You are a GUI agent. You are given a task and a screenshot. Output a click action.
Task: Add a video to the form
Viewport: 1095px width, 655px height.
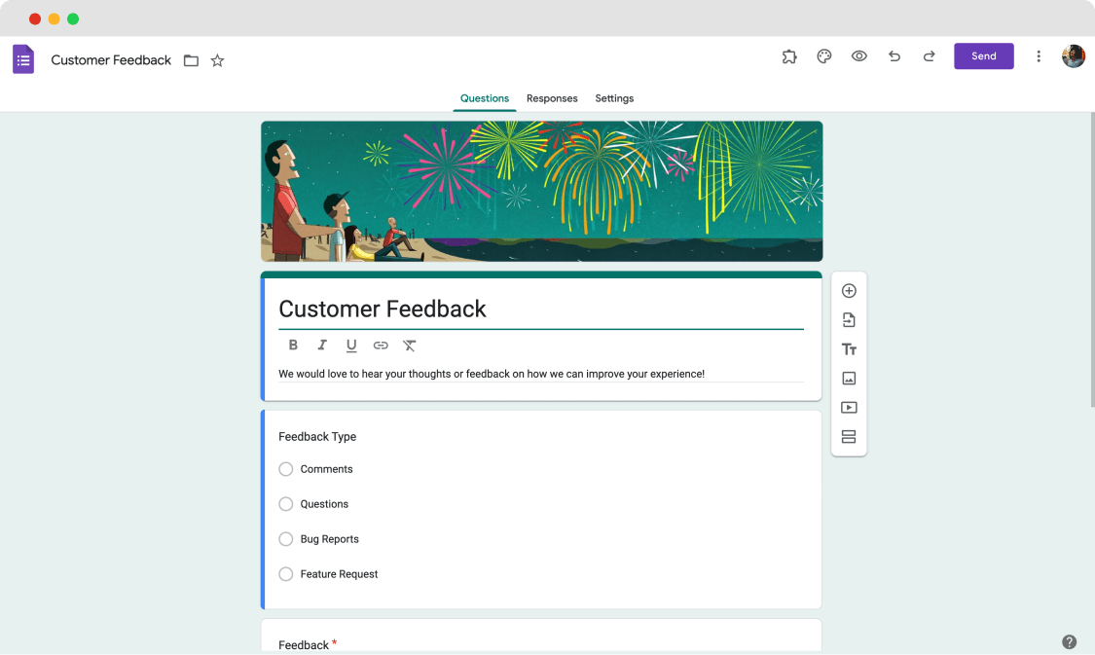pyautogui.click(x=849, y=407)
